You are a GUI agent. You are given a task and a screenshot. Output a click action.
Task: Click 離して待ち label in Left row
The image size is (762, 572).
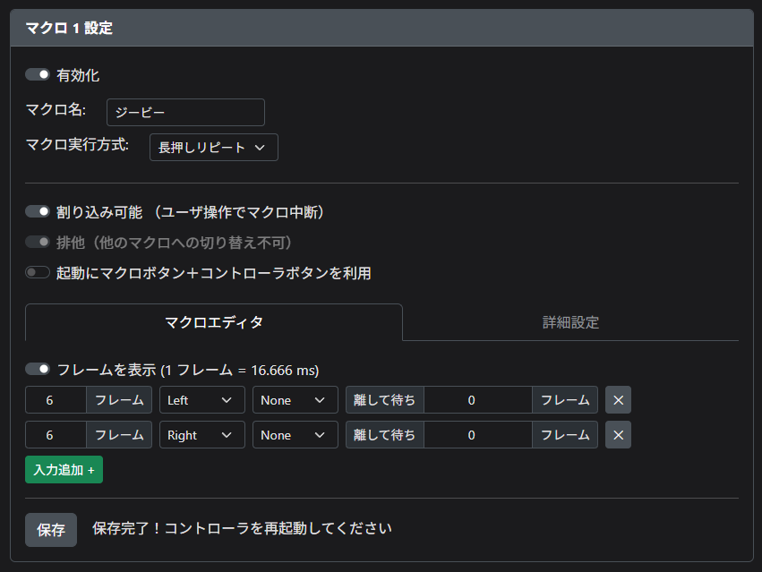(x=384, y=400)
